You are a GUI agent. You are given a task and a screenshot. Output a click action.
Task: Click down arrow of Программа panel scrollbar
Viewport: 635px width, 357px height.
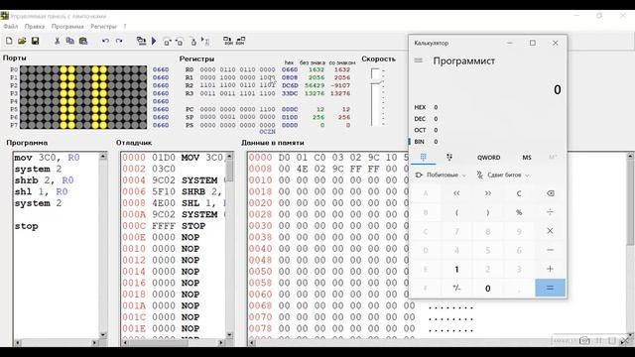(103, 335)
